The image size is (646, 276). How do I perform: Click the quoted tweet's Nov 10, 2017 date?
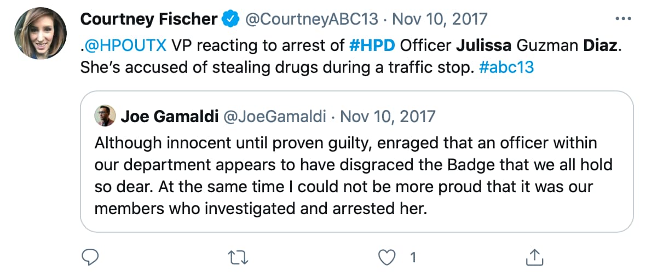[388, 116]
